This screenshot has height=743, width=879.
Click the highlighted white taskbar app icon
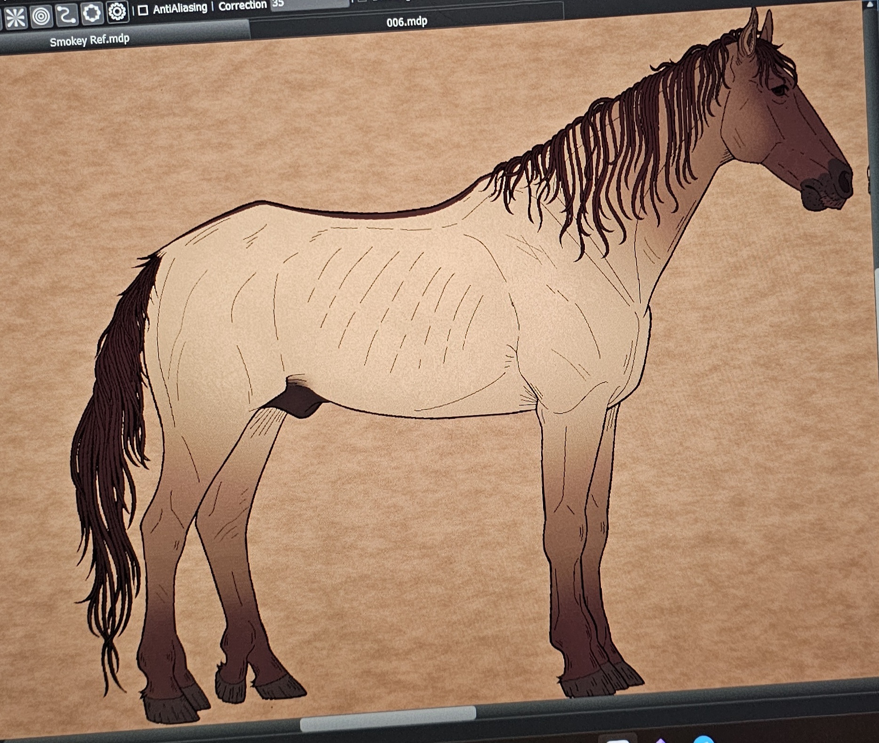click(x=617, y=741)
